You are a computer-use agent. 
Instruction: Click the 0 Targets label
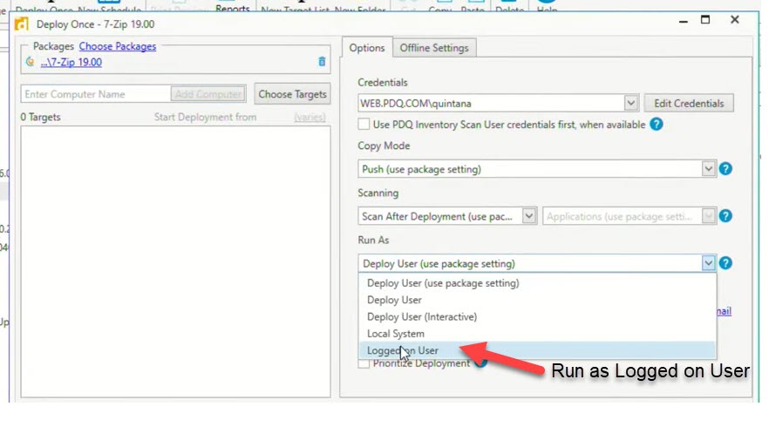tap(41, 117)
